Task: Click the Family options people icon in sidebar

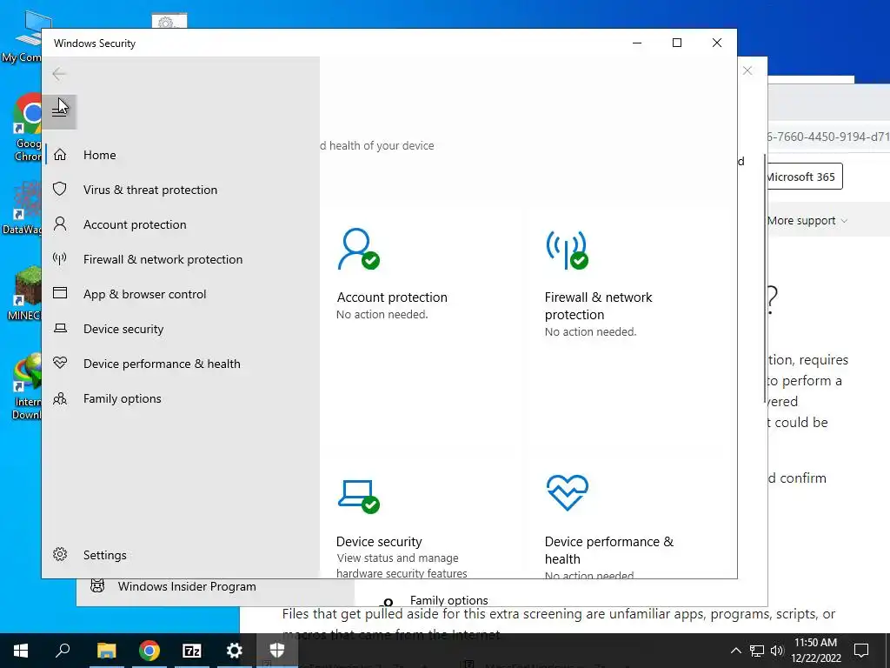Action: tap(60, 398)
